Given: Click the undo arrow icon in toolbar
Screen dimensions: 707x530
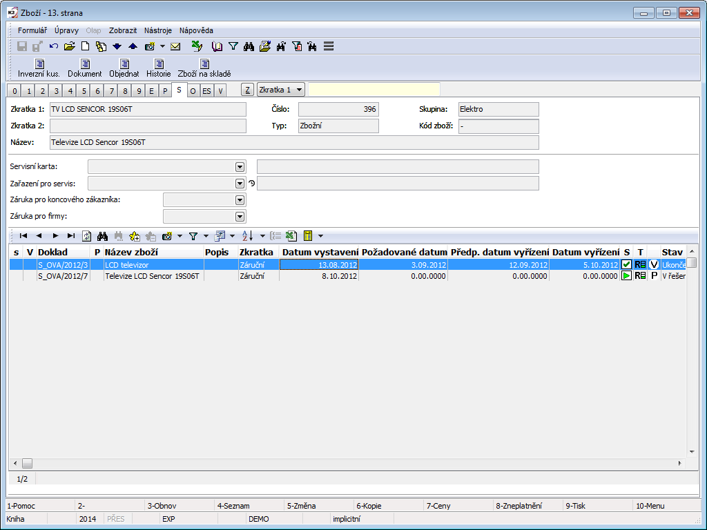Looking at the screenshot, I should (54, 46).
